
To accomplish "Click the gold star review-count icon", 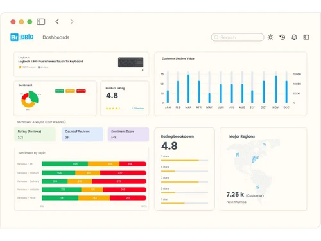I will 20,67.
